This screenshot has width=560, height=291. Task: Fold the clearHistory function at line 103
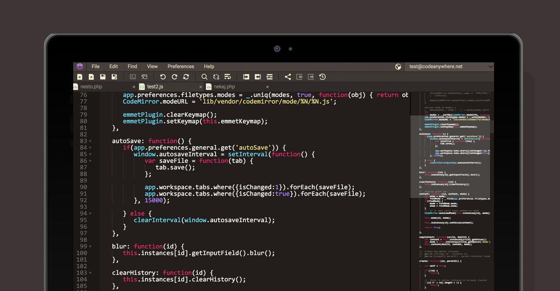[x=90, y=273]
